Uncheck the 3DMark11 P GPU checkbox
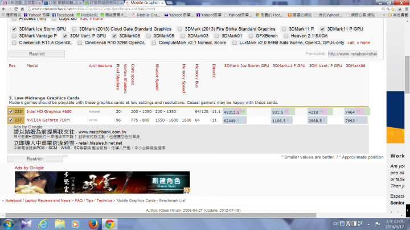Screen dimensions: 410x230 (x=322, y=29)
